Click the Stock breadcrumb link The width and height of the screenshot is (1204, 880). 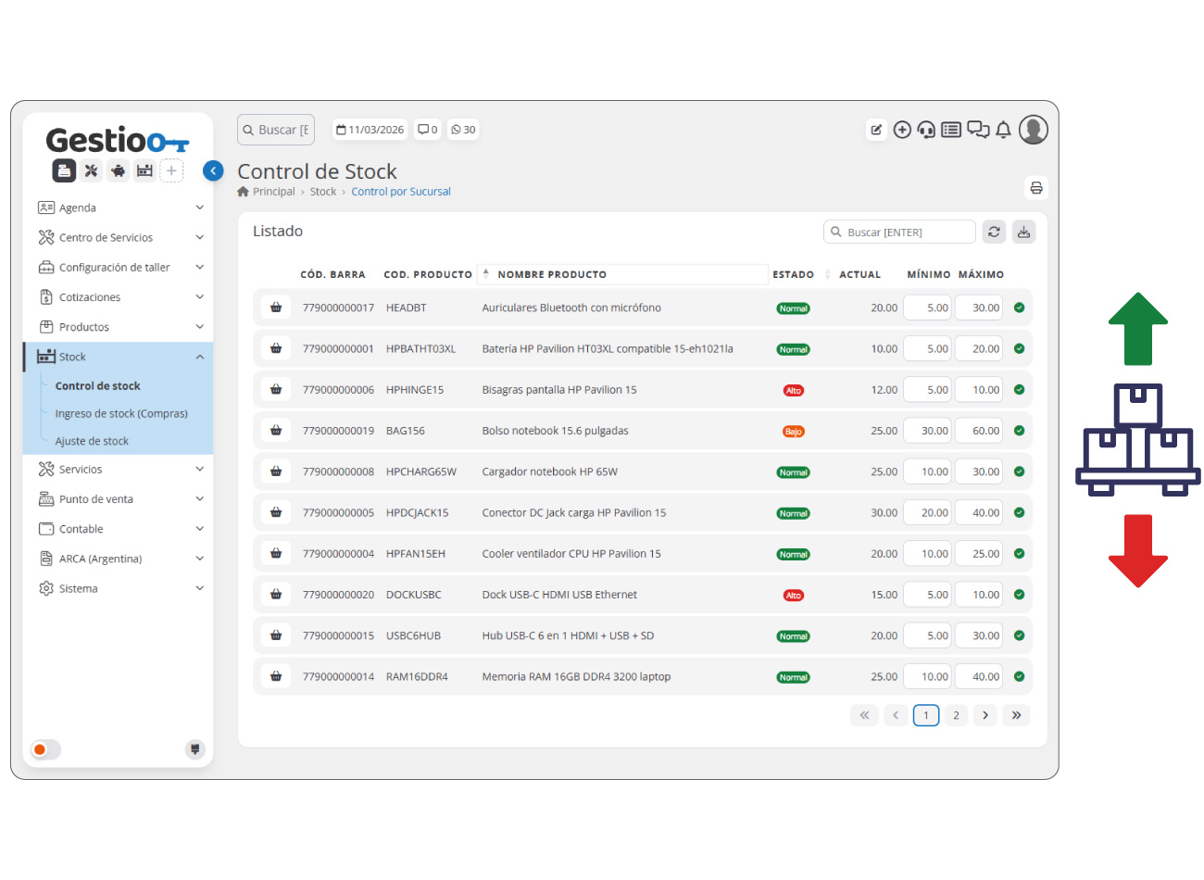coord(323,192)
